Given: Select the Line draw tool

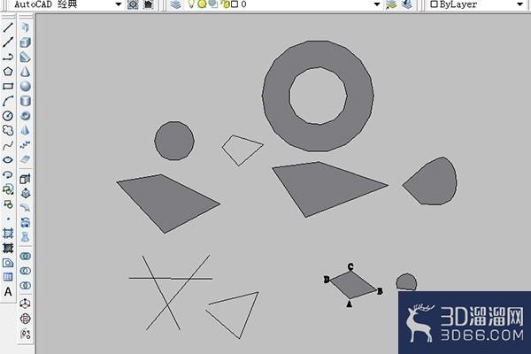Looking at the screenshot, I should 8,27.
